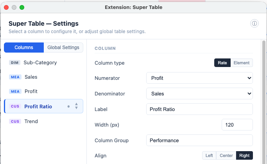This screenshot has width=267, height=164.
Task: Select the Profit Ratio column
Action: [x=44, y=106]
